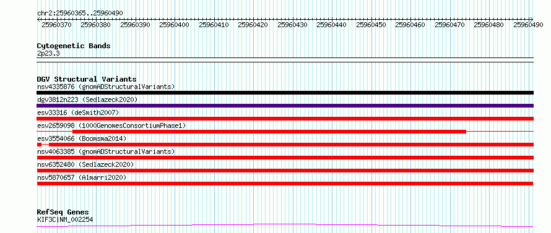Viewport: 551px width, 233px height.
Task: Click the purple dgv3812n223 variant bar
Action: (285, 106)
